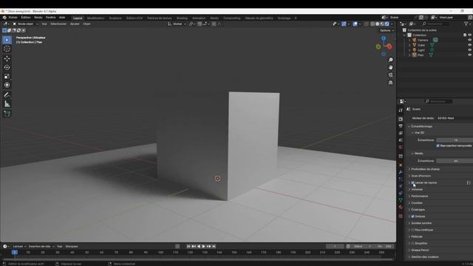Image resolution: width=473 pixels, height=266 pixels.
Task: Open the Fenêtre menu
Action: coord(51,18)
